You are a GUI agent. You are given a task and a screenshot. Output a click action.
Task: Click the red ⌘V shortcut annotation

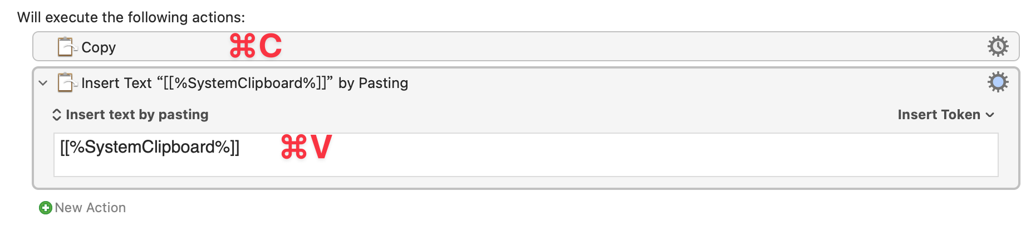click(x=306, y=147)
